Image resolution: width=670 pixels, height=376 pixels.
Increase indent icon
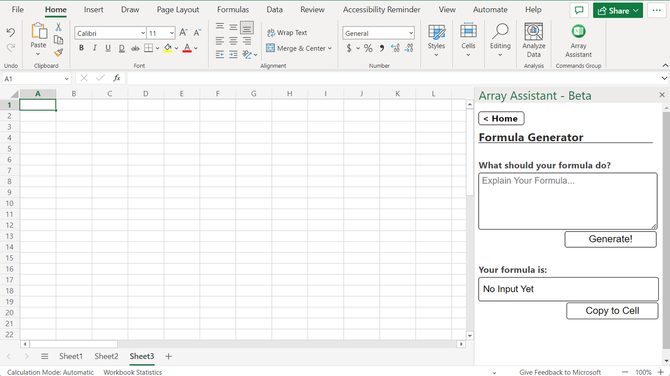pyautogui.click(x=233, y=54)
